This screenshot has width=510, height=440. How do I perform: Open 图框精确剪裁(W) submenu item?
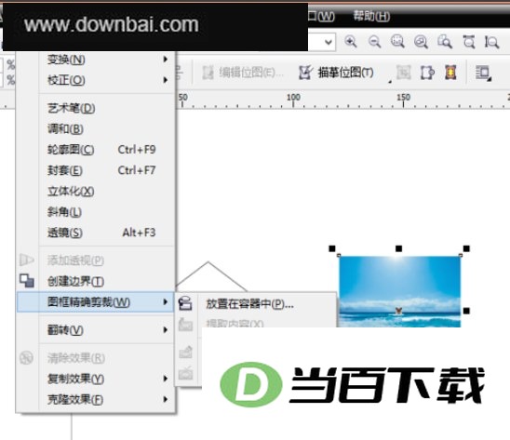click(x=95, y=302)
